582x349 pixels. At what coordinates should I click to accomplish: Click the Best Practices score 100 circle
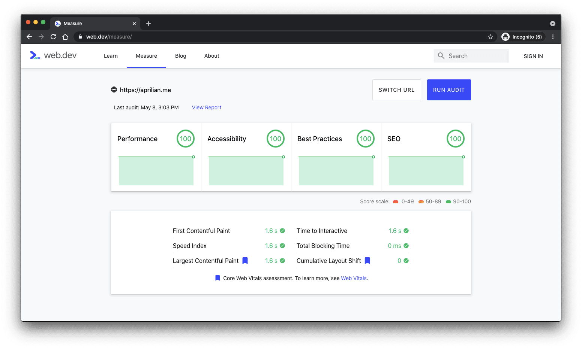(x=366, y=139)
